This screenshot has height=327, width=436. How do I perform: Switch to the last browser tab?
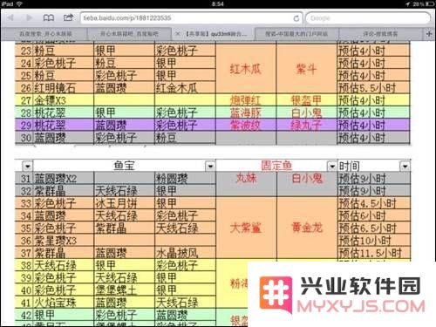(380, 34)
